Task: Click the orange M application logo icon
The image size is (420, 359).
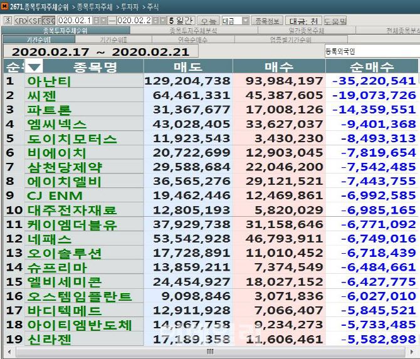Action: point(4,6)
